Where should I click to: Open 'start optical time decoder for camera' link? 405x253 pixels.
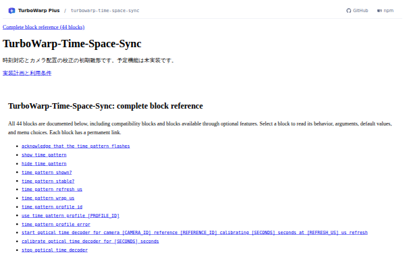tap(194, 233)
